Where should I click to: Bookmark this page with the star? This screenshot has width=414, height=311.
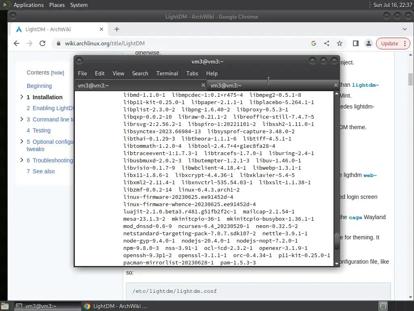tap(340, 43)
